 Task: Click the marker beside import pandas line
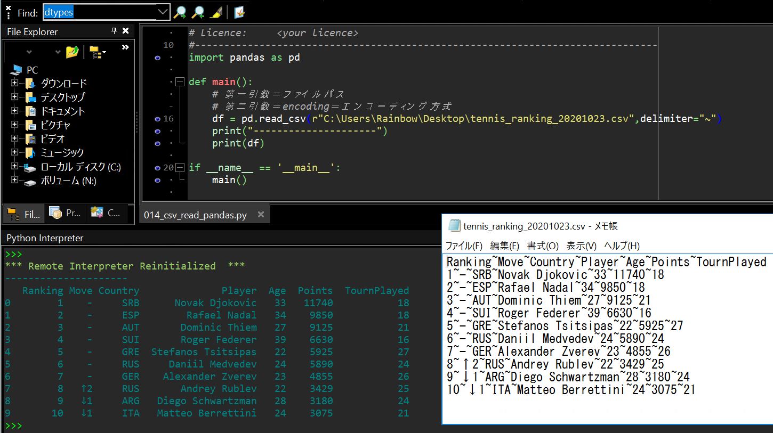(x=157, y=58)
